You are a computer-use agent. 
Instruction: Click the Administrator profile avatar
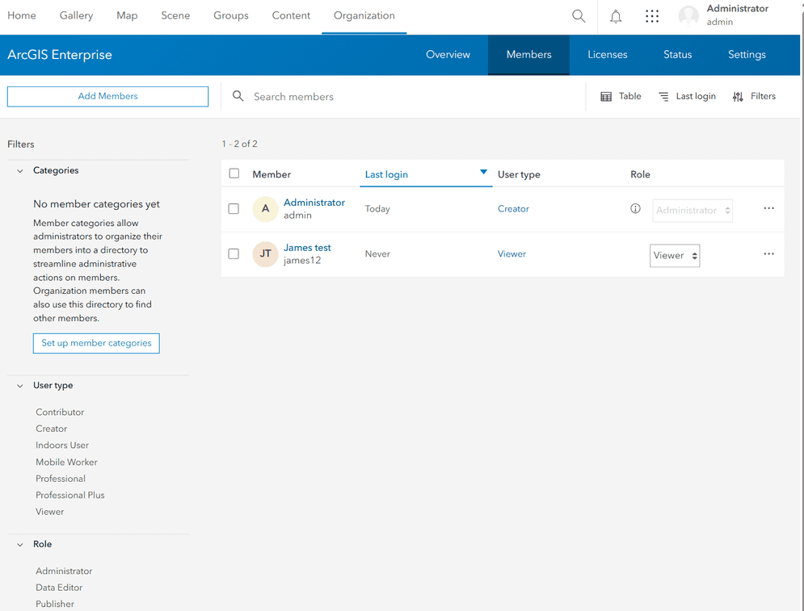pos(688,16)
